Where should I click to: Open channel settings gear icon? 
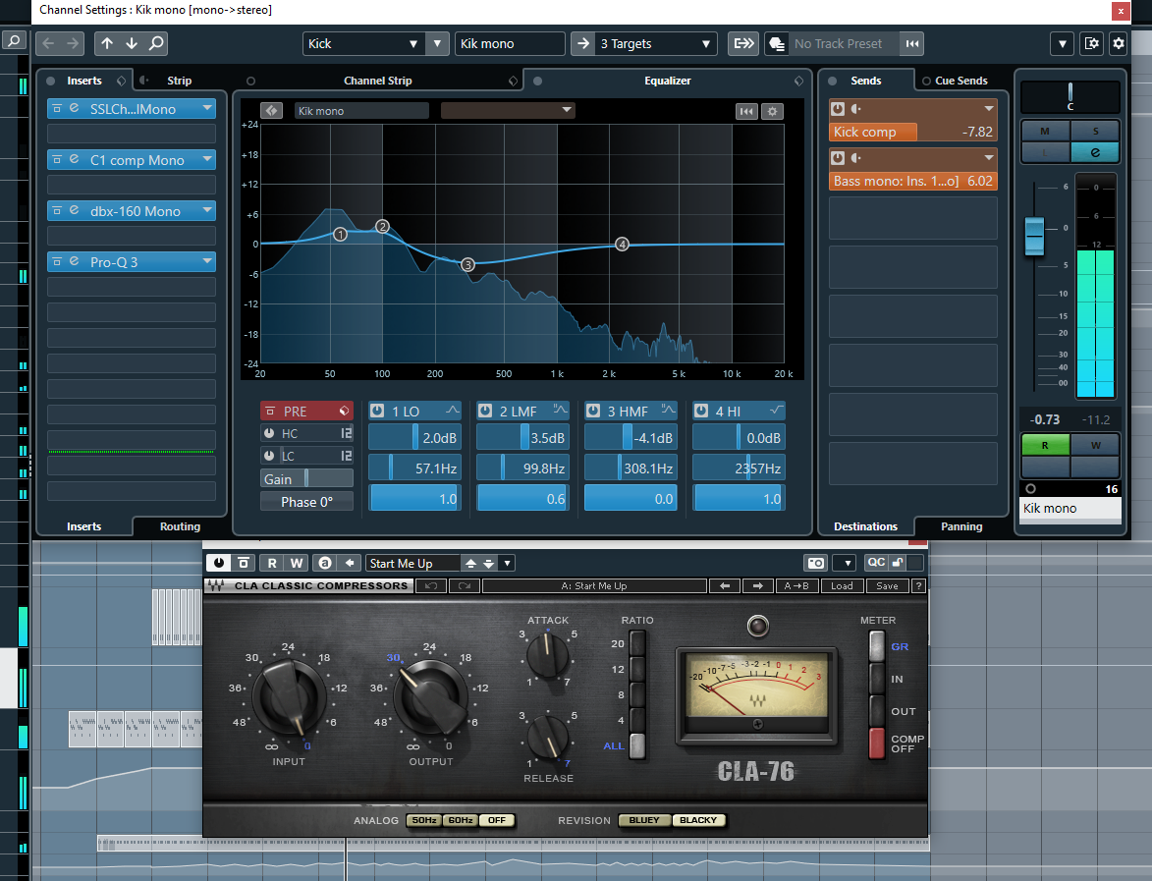[1119, 43]
